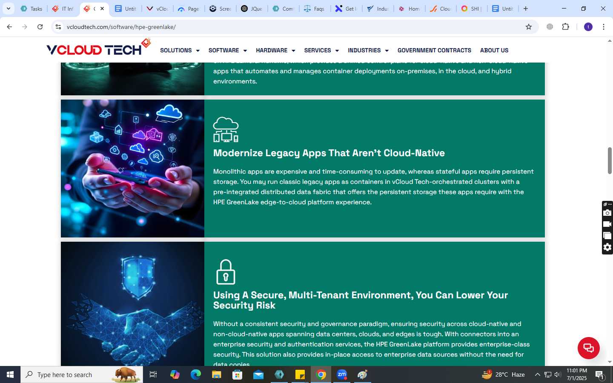Image resolution: width=613 pixels, height=383 pixels.
Task: Click the globe icon beside bookmark star
Action: tap(550, 27)
